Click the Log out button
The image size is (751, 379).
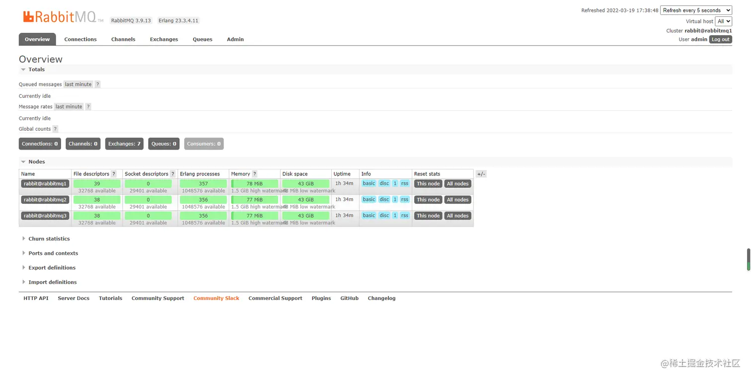(721, 39)
